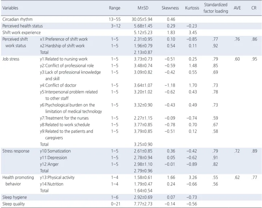The height and width of the screenshot is (208, 262).
Task: Click the 'CR' column header
Action: (254, 8)
